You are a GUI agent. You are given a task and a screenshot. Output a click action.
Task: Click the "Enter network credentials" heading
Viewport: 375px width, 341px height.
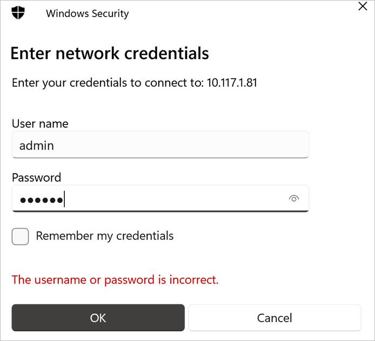[110, 53]
